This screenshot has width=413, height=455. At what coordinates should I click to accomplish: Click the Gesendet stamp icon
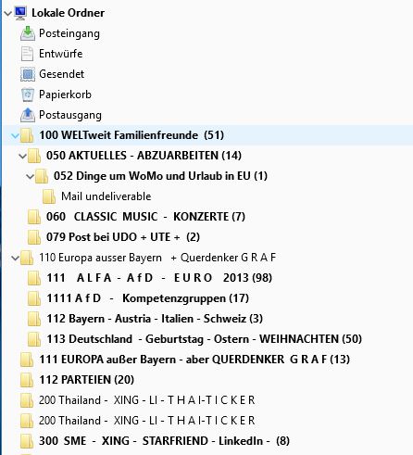point(28,74)
